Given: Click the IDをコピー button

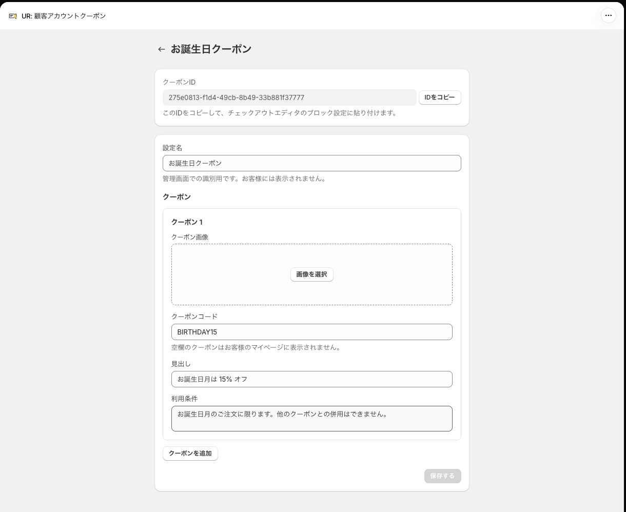Looking at the screenshot, I should (440, 97).
